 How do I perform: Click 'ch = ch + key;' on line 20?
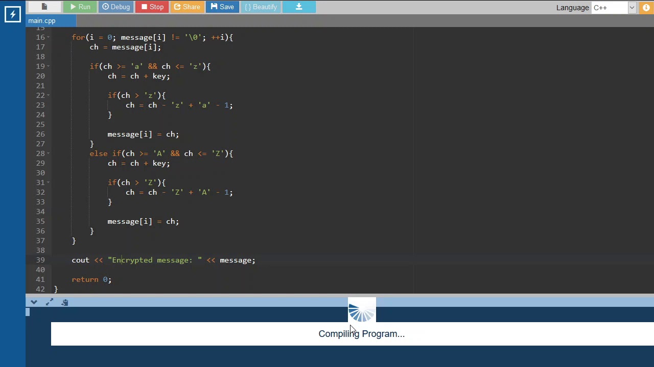[138, 76]
